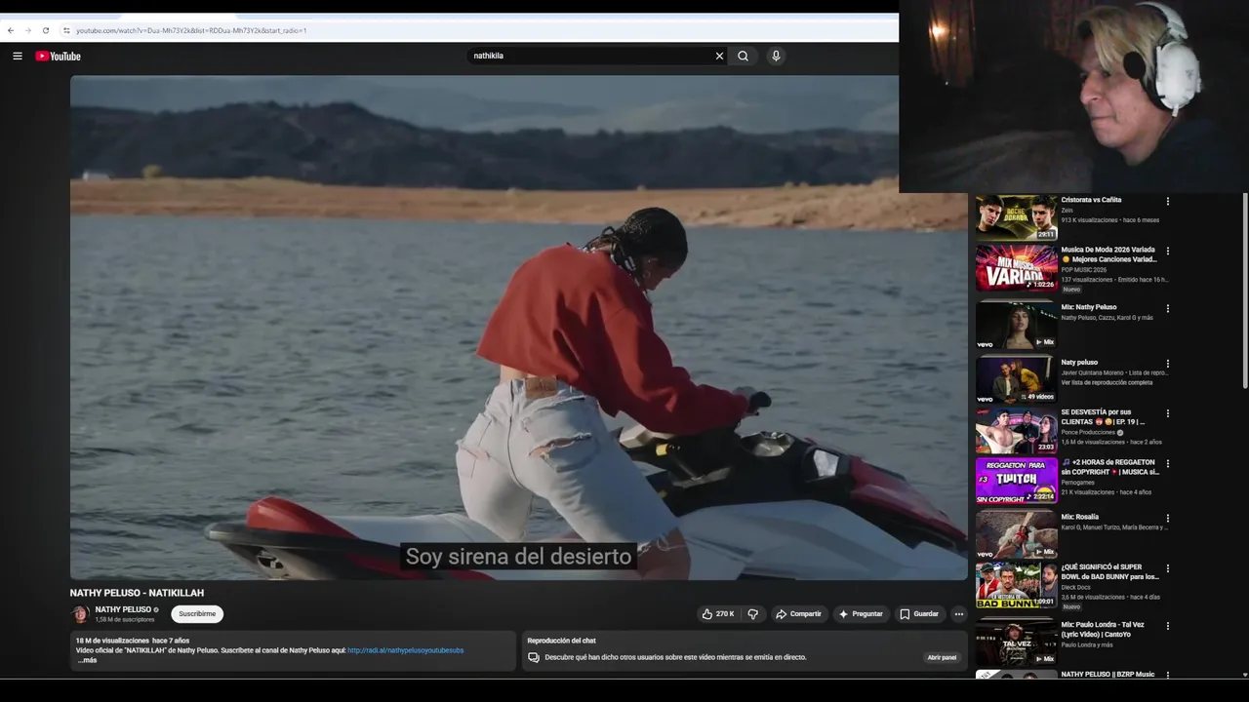Open Mix: Nathy Peluso thumbnail
This screenshot has height=702, width=1249.
(x=1016, y=325)
